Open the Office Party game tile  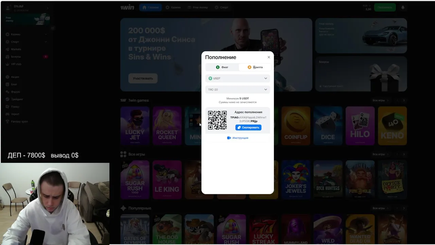coord(393,180)
